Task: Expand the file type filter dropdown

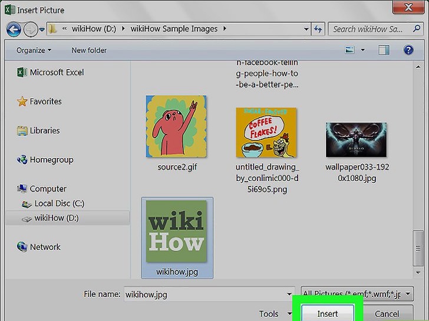Action: pyautogui.click(x=409, y=294)
